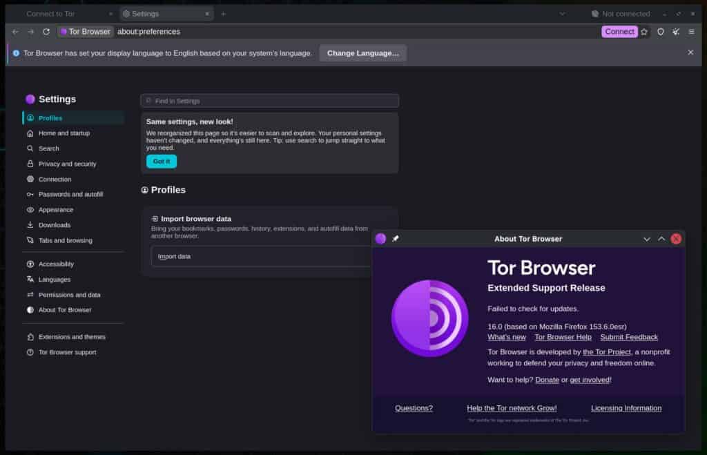Image resolution: width=707 pixels, height=455 pixels.
Task: Click the Tor Browser identity badge in address bar
Action: (x=85, y=32)
